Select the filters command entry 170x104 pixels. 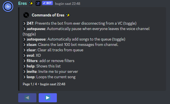(49, 61)
